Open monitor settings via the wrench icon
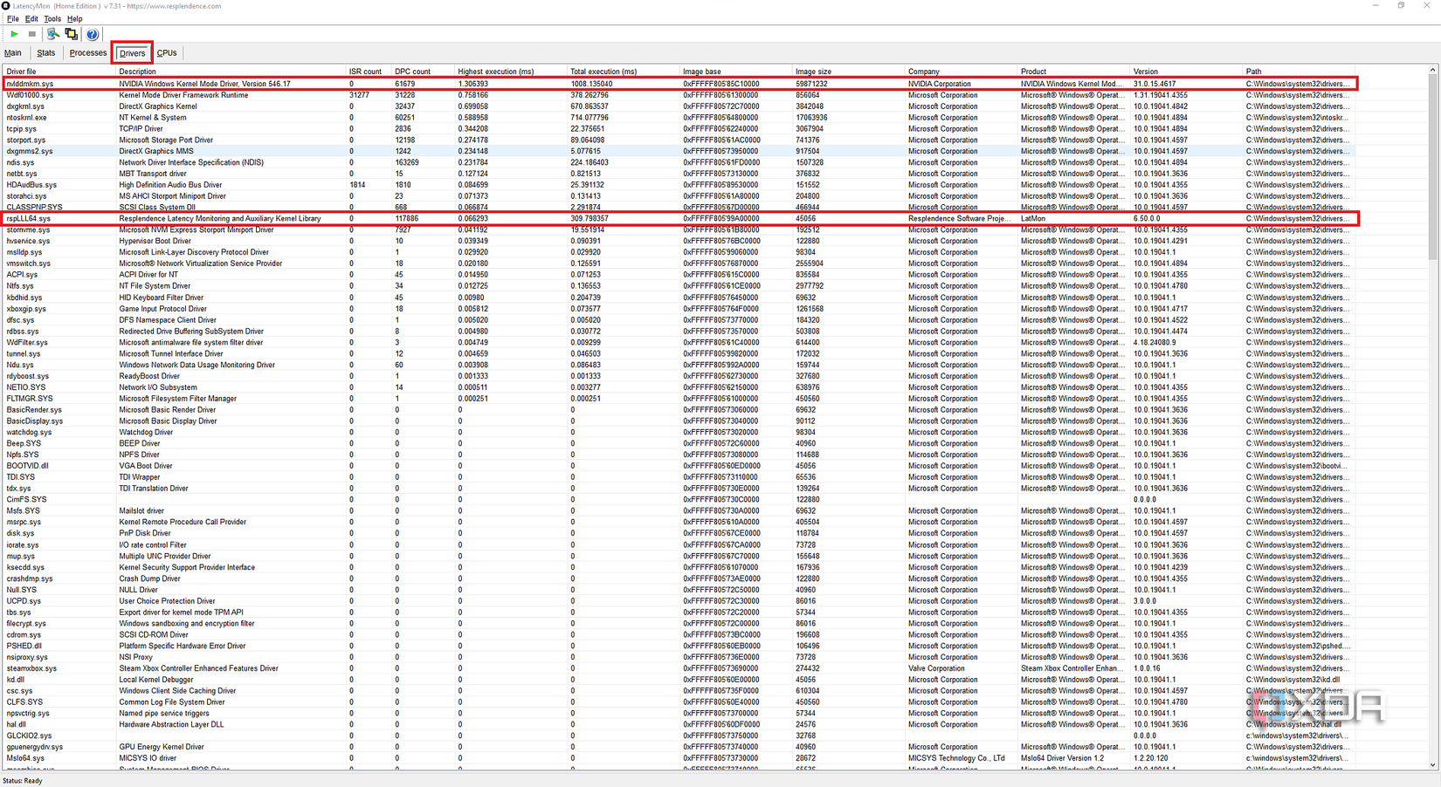This screenshot has height=787, width=1441. coord(52,34)
